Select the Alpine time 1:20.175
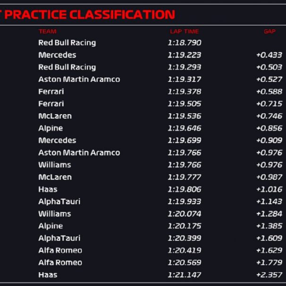Image resolution: width=286 pixels, height=286 pixels. click(x=185, y=226)
